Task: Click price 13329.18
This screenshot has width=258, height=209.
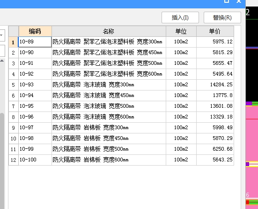Action: (215, 117)
